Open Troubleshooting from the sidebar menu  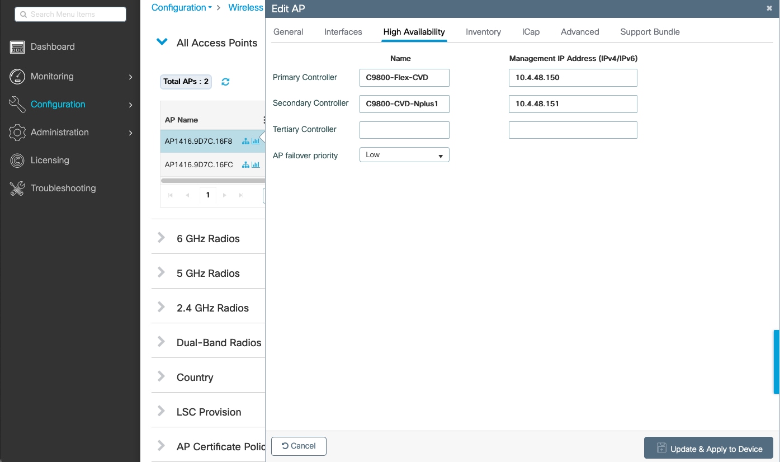[x=63, y=188]
